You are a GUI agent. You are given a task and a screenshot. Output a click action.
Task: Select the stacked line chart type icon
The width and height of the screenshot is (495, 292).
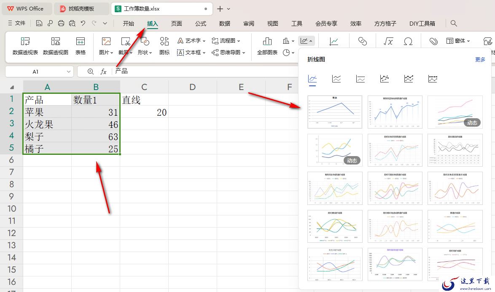pos(336,79)
